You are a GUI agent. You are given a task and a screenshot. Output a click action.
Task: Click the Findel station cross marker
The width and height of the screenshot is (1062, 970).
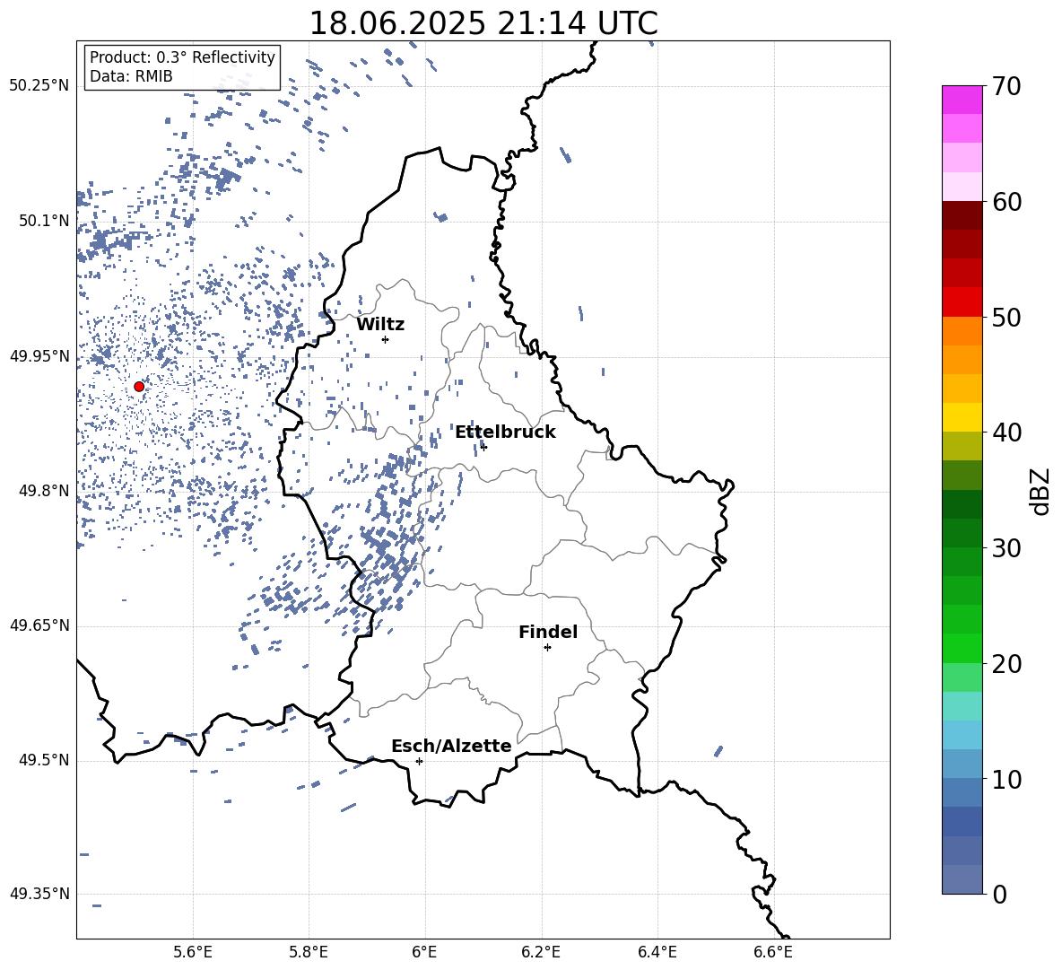tap(547, 648)
